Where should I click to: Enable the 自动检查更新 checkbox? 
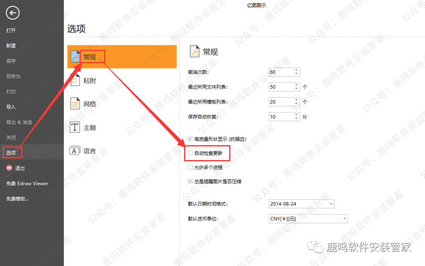190,153
